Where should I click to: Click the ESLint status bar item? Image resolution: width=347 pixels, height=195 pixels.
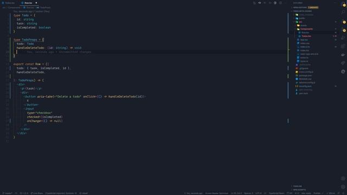click(x=331, y=193)
